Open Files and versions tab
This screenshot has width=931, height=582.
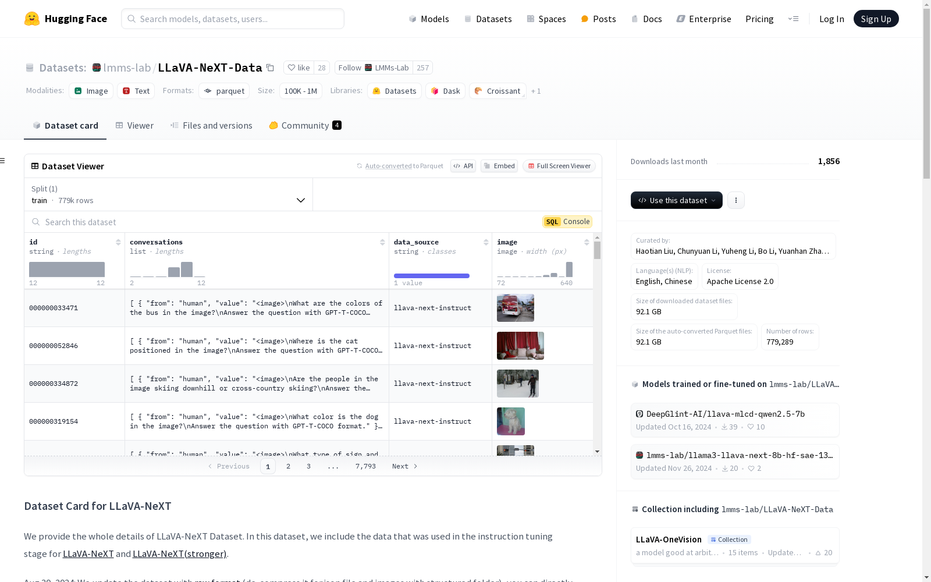pos(211,125)
